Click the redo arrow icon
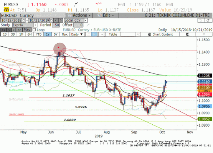Viewport: 213px width, 153px height. pyautogui.click(x=208, y=20)
